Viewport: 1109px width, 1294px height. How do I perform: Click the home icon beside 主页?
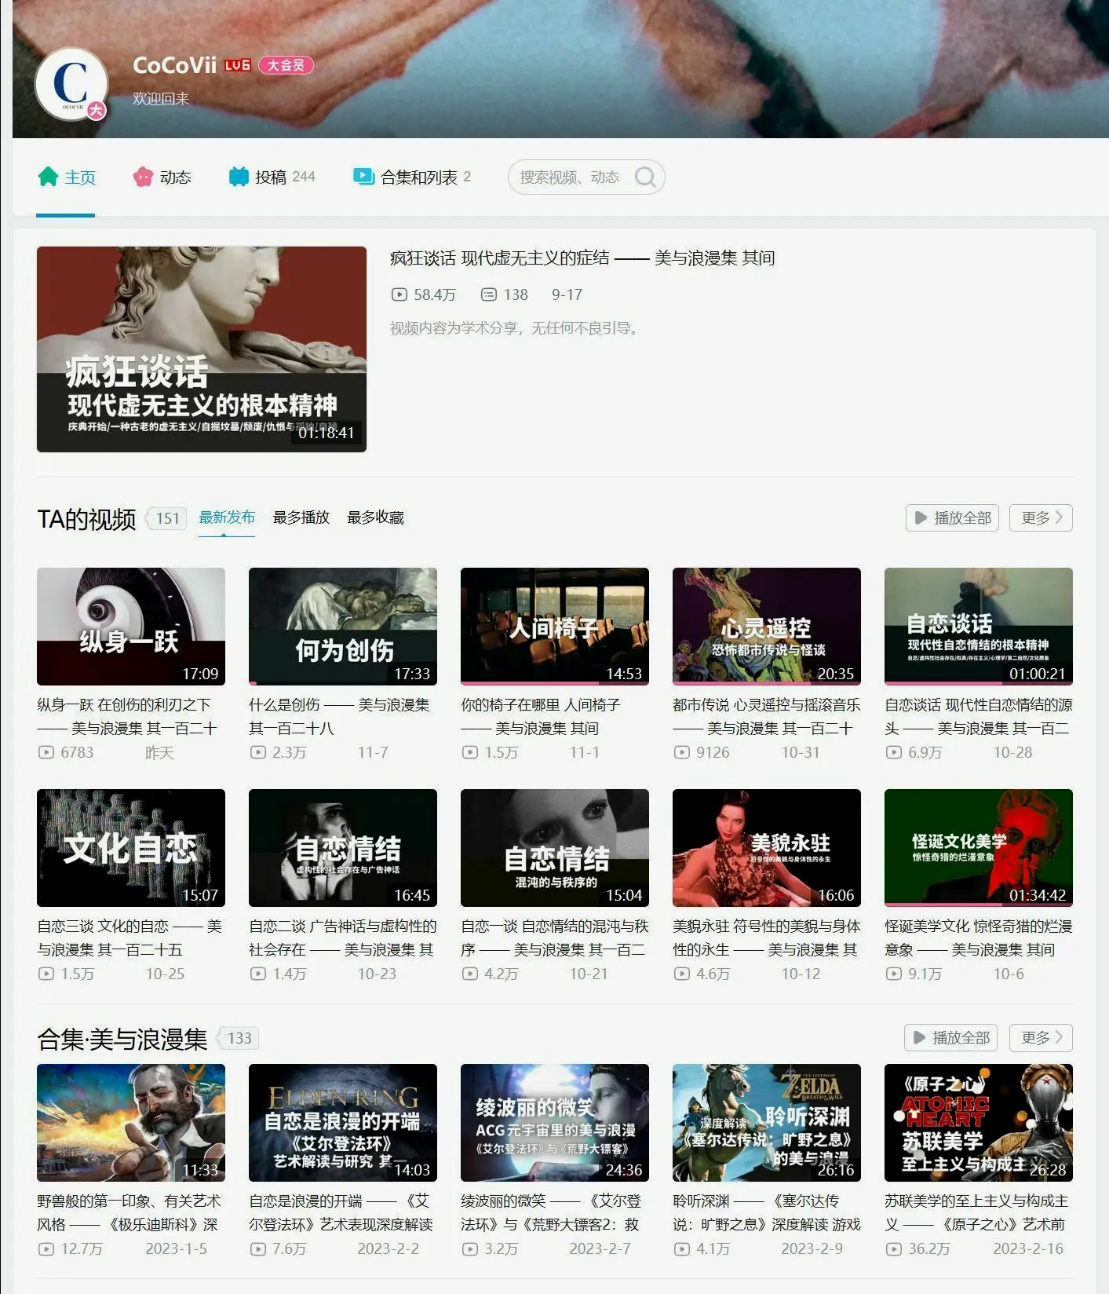(49, 177)
